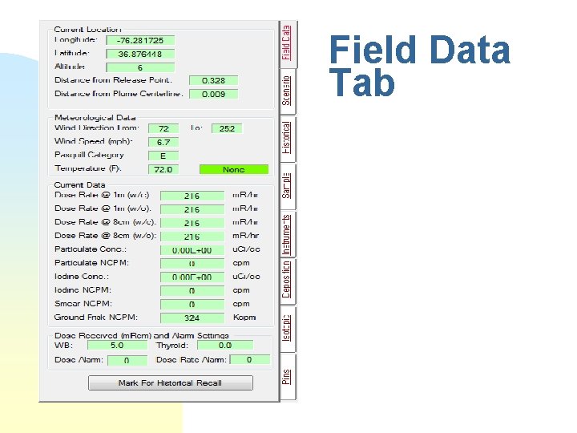The width and height of the screenshot is (577, 433).
Task: Open the Deposition tab
Action: point(288,281)
